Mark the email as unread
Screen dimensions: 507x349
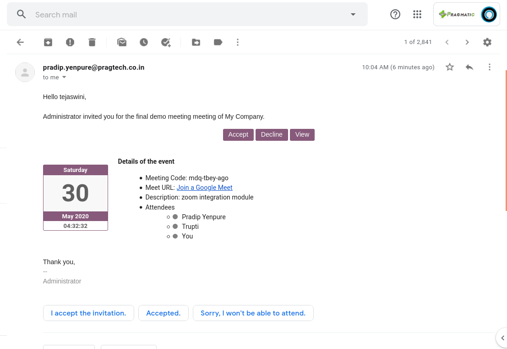point(122,42)
